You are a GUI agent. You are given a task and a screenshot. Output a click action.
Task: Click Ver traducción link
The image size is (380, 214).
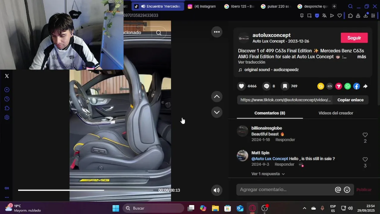(x=252, y=62)
